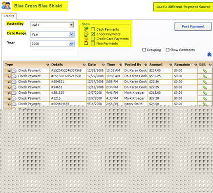This screenshot has height=193, width=213.
Task: Edit the $257.00 check payment
Action: click(205, 71)
